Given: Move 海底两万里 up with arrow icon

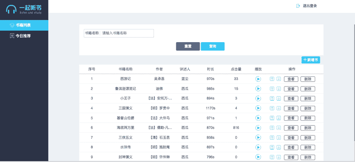Looking at the screenshot, I should click(x=272, y=128).
